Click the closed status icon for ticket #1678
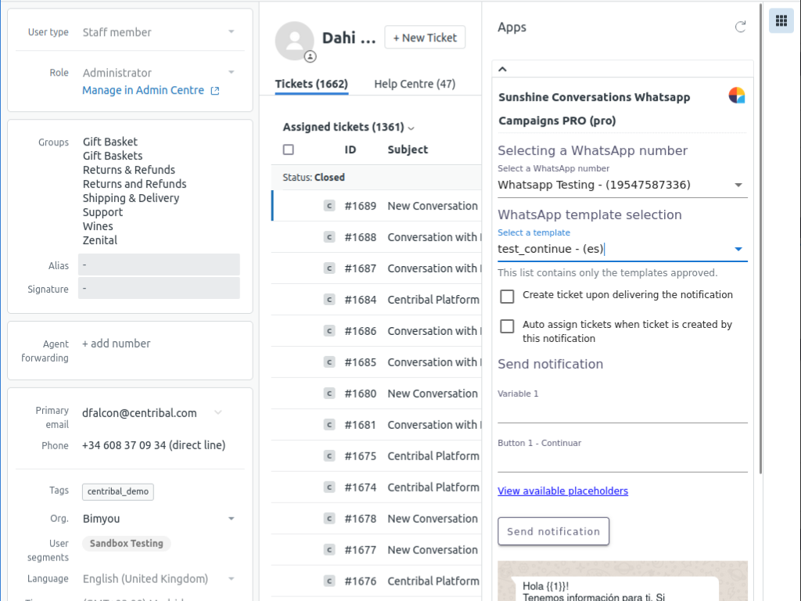Screen dimensions: 801x601 (329, 519)
